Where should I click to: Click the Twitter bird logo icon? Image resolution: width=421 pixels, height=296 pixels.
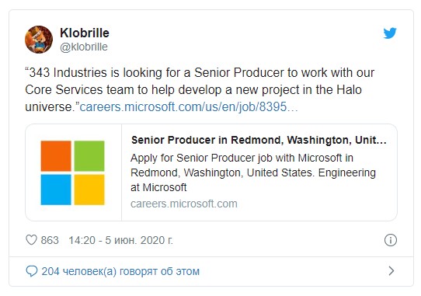coord(390,33)
